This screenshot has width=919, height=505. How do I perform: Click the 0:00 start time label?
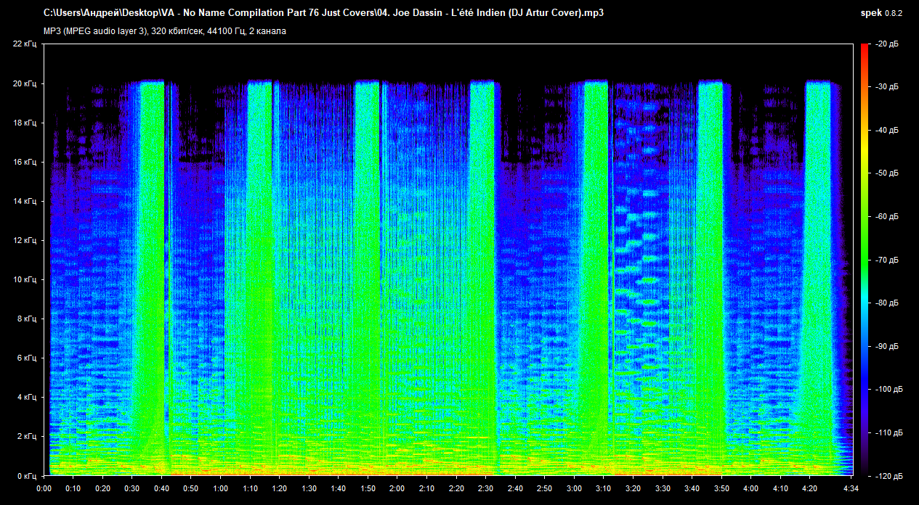point(44,488)
